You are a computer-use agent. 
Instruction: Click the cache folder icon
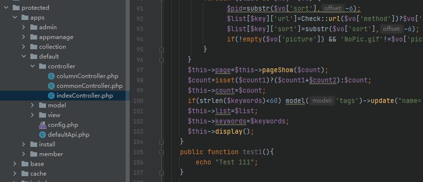pyautogui.click(x=25, y=174)
